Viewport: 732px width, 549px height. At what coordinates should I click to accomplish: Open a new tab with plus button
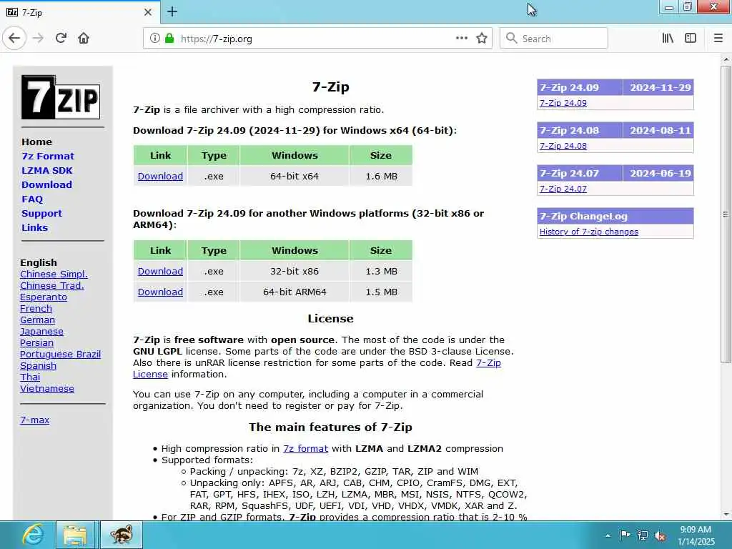click(172, 11)
